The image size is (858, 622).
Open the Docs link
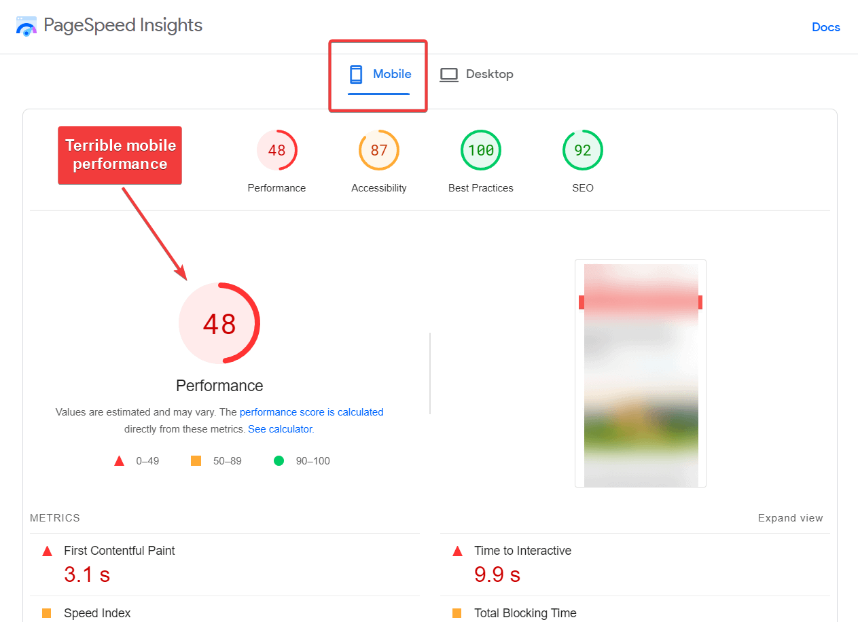click(825, 27)
